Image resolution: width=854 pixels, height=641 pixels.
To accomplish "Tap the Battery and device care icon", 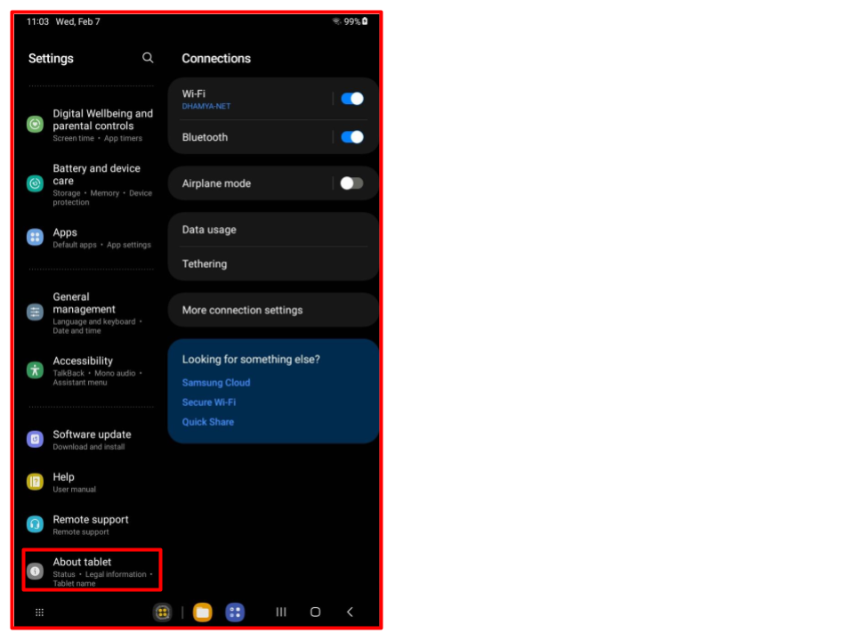I will pos(35,184).
